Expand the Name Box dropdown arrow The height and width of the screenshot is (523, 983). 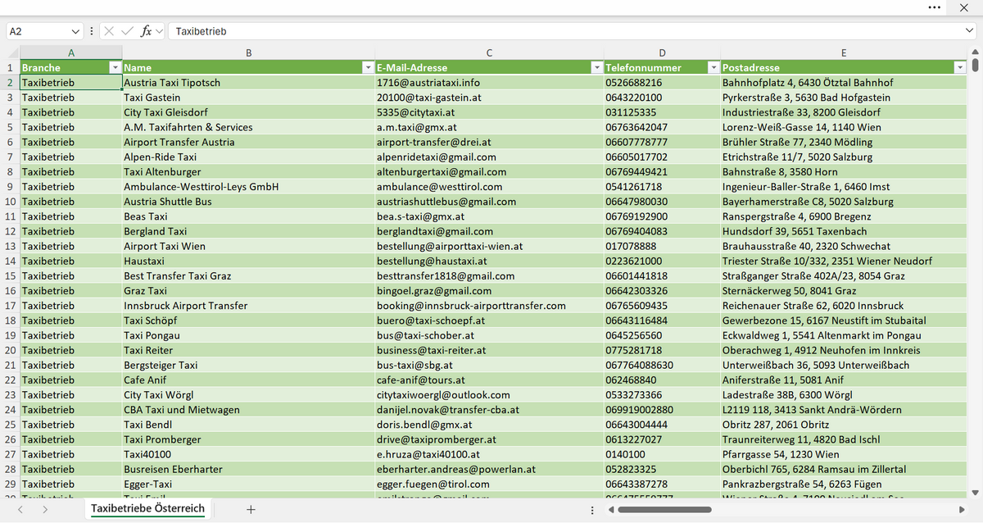coord(76,31)
